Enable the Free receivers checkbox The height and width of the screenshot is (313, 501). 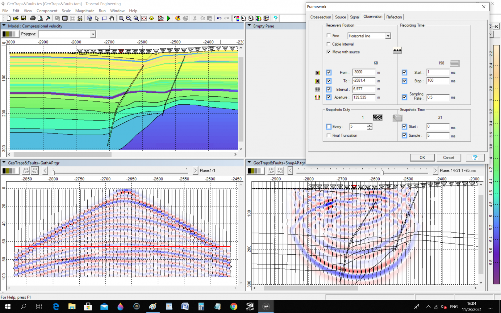point(329,36)
